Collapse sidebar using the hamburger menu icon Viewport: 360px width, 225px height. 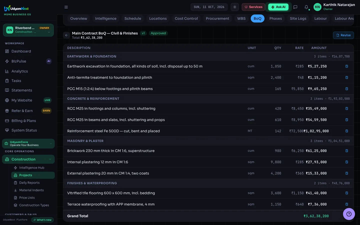[x=66, y=7]
